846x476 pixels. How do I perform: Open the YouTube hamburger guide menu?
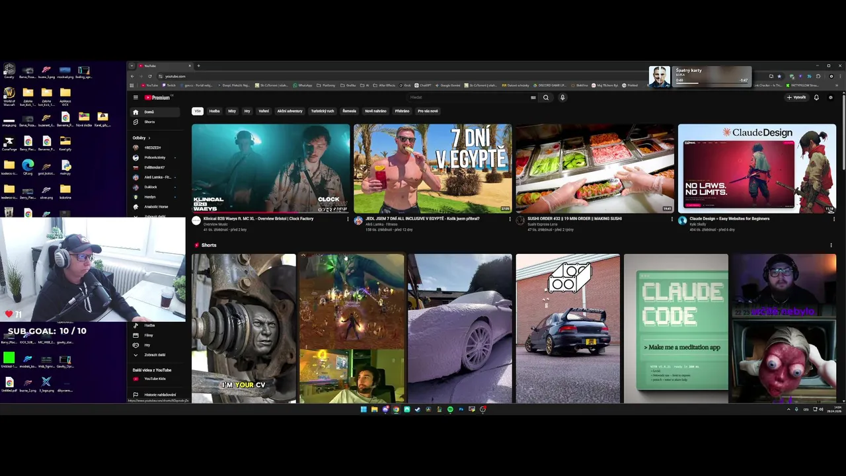[135, 97]
